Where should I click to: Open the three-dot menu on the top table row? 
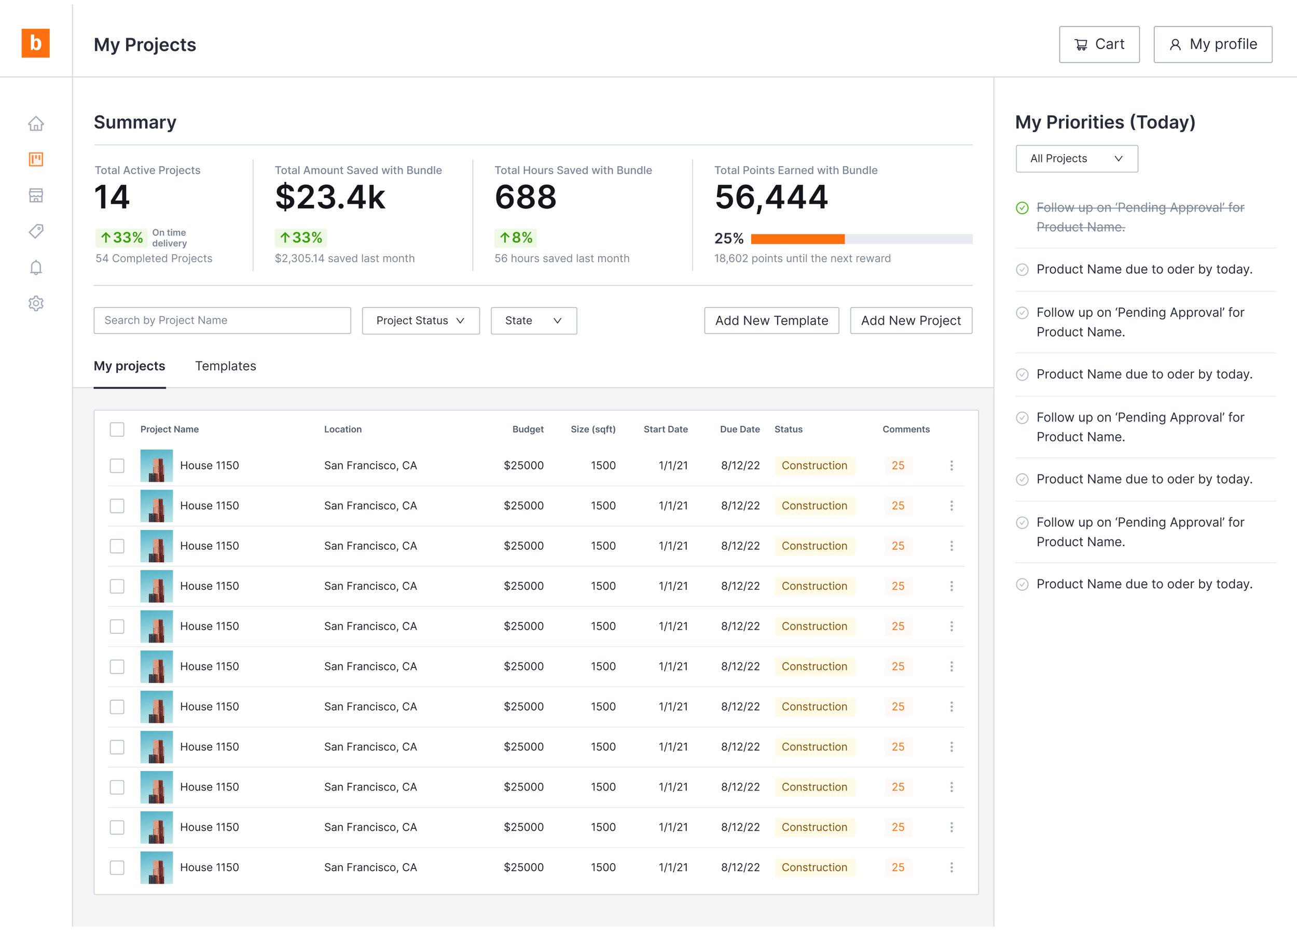coord(951,466)
